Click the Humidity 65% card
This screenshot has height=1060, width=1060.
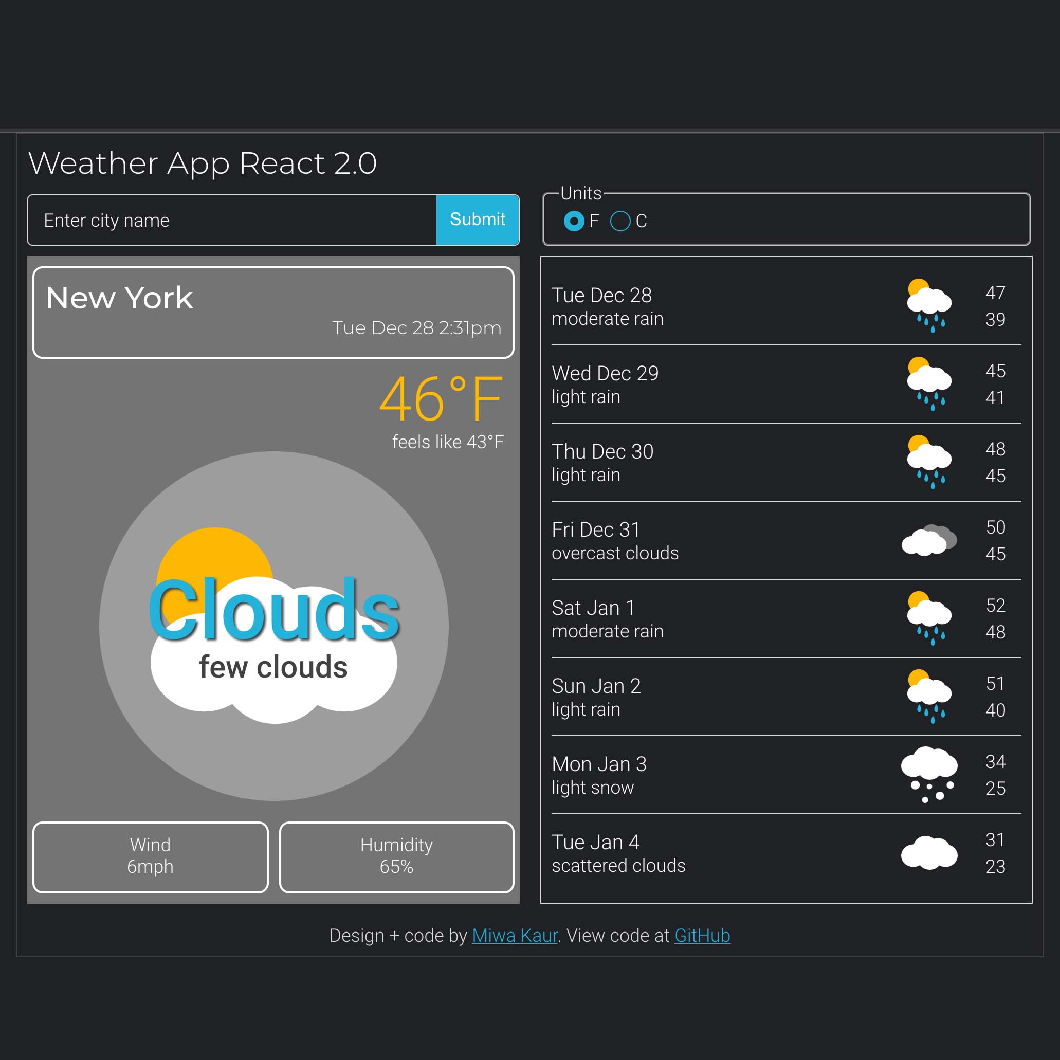(x=397, y=857)
